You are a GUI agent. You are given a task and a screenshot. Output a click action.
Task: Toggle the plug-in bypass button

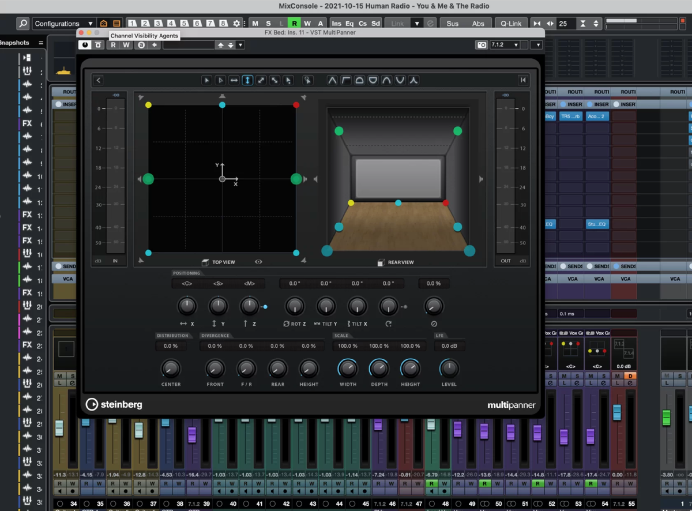point(98,45)
